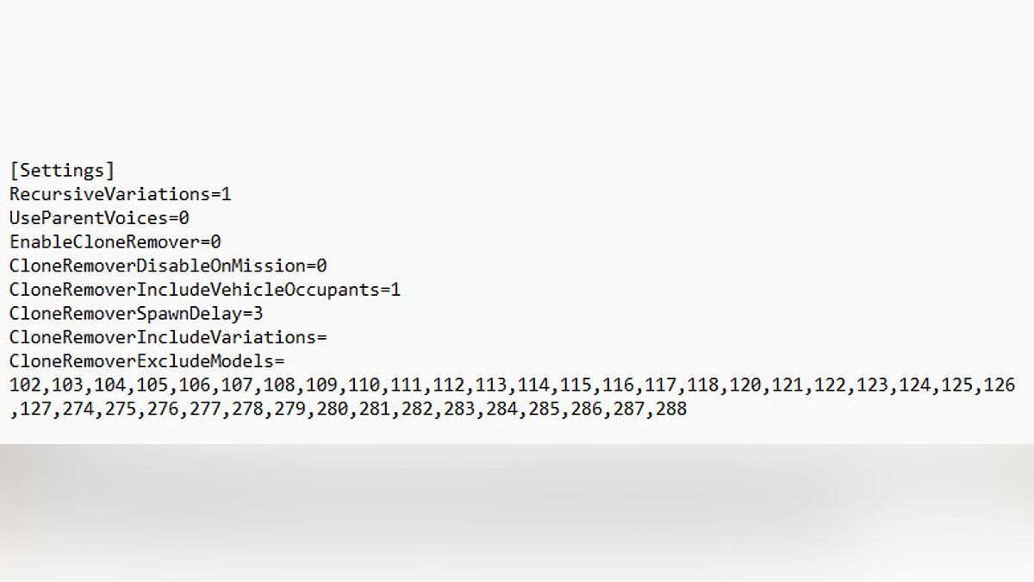Click number 274 in the model list
The image size is (1034, 582).
click(78, 409)
